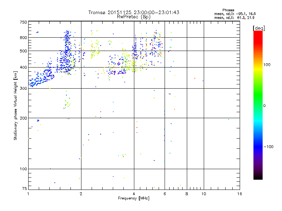Click the orange data point near 9 MHz, 350 km
The height and width of the screenshot is (211, 282).
195,78
